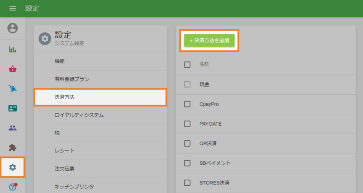Open the レシート settings entry
The height and width of the screenshot is (193, 363).
(x=65, y=151)
